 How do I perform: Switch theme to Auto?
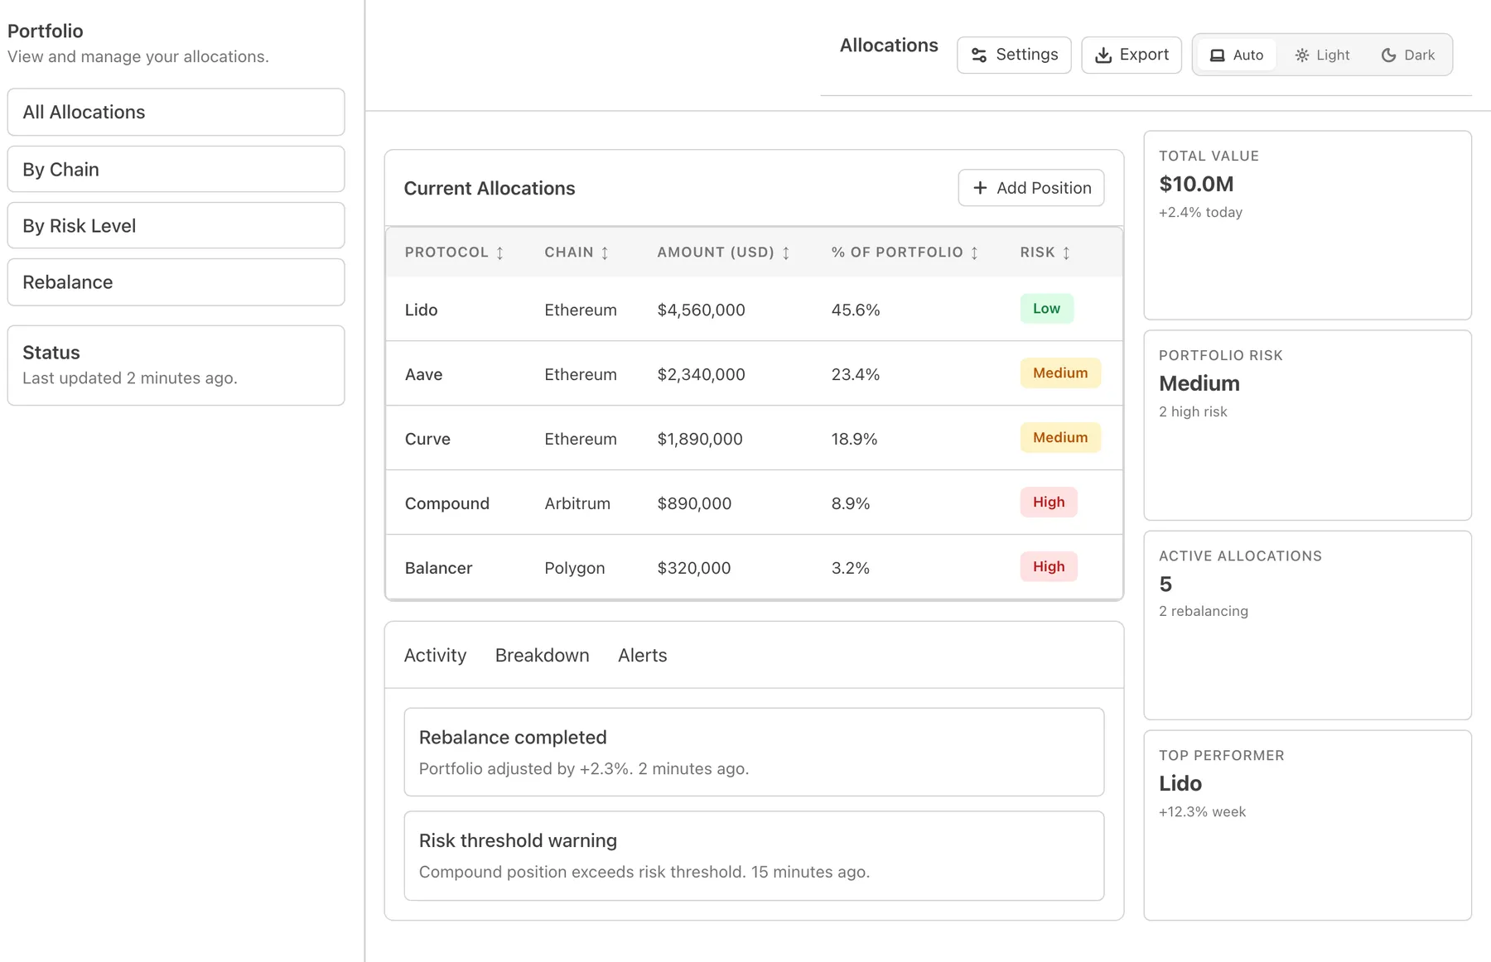pos(1237,55)
